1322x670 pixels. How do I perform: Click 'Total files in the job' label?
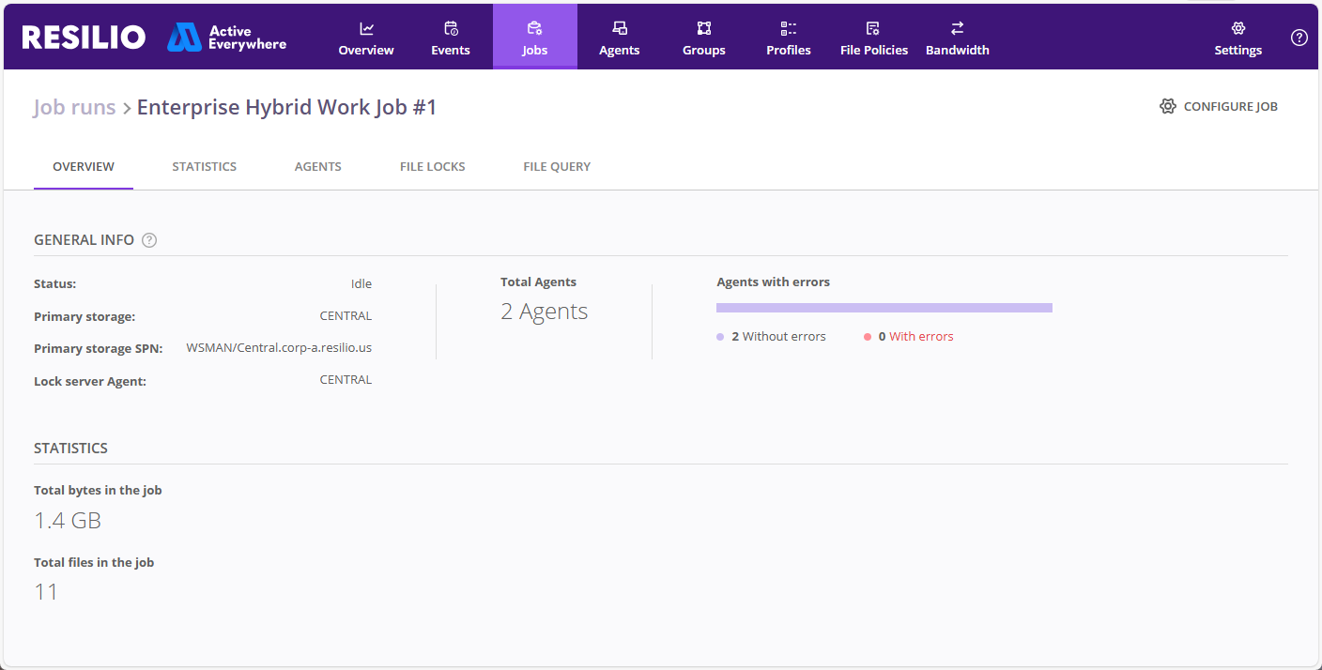pos(94,563)
